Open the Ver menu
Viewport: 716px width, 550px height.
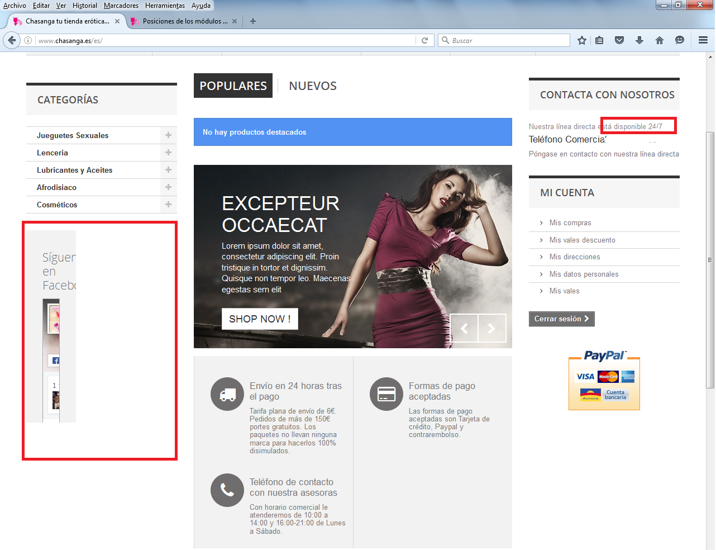click(61, 6)
